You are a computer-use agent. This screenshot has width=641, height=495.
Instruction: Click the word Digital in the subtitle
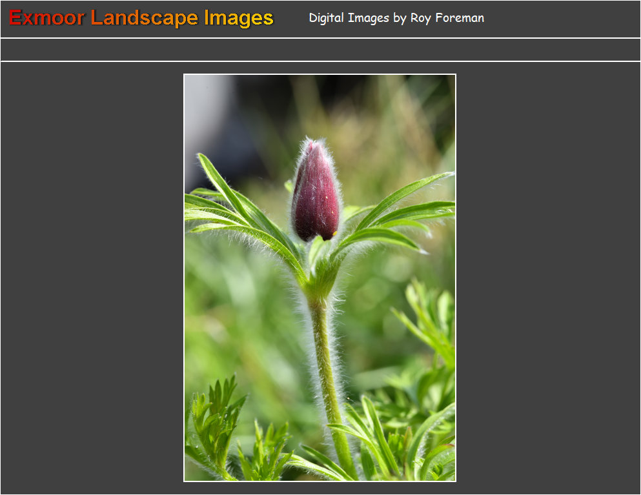[327, 18]
